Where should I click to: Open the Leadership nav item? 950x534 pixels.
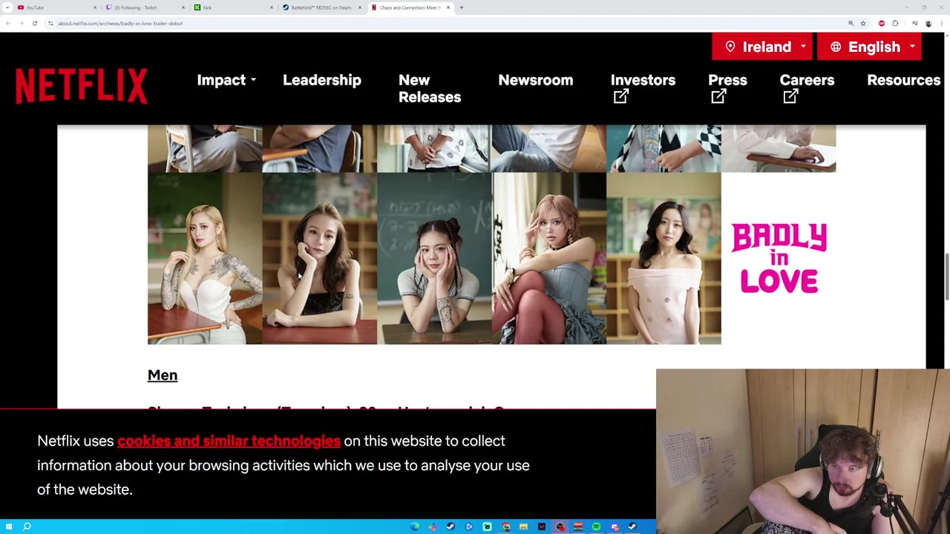tap(322, 80)
